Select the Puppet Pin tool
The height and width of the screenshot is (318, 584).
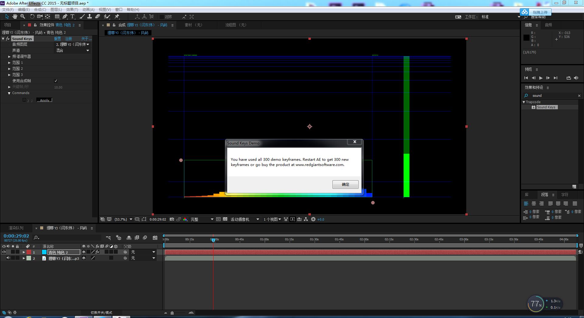click(x=117, y=17)
